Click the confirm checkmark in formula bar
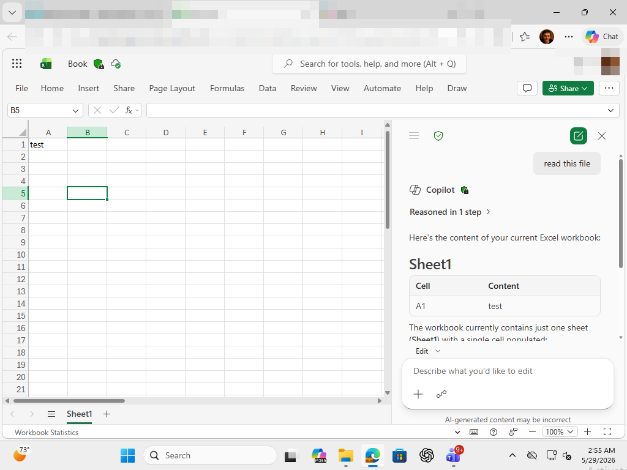Screen dimensions: 627x470 click(x=115, y=110)
